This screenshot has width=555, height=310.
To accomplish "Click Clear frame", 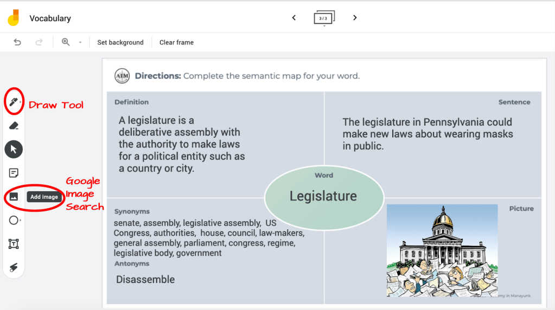I will pyautogui.click(x=176, y=42).
